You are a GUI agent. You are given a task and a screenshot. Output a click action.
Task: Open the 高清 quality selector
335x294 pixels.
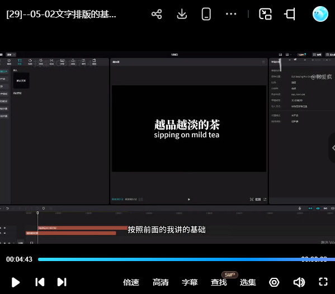pyautogui.click(x=161, y=282)
